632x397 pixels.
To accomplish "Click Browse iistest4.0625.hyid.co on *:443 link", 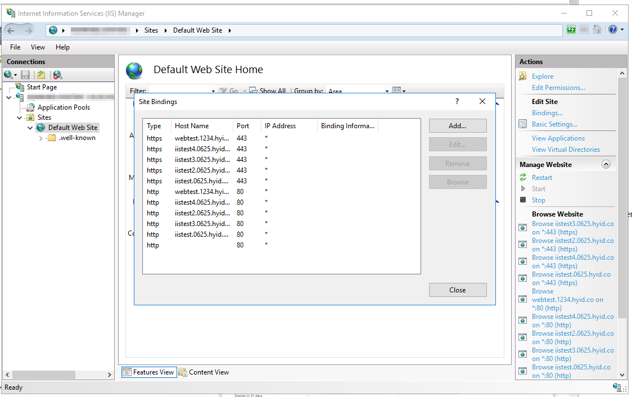I will point(573,261).
